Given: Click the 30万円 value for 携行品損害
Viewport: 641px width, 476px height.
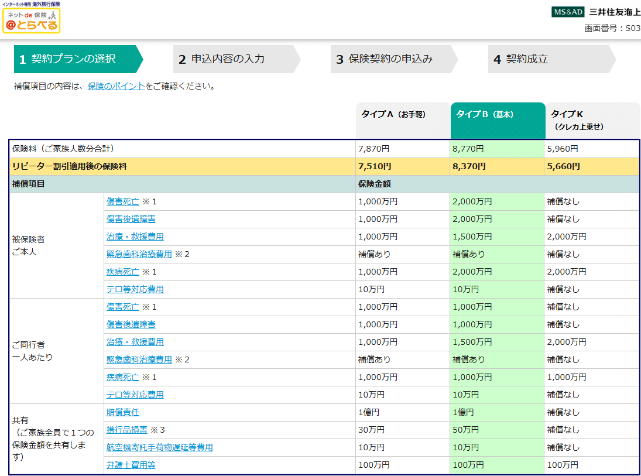Looking at the screenshot, I should (371, 430).
